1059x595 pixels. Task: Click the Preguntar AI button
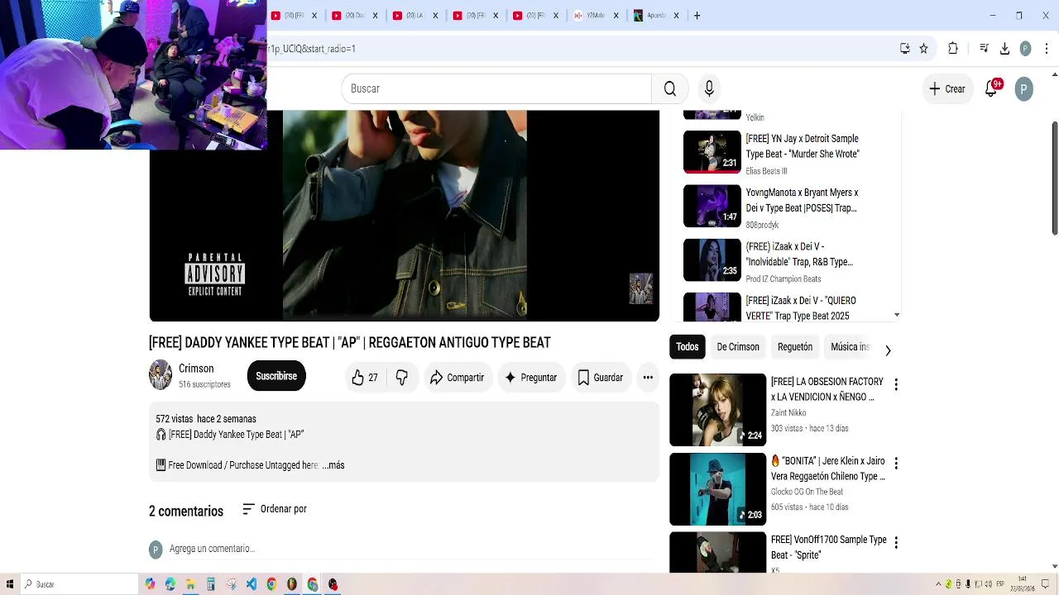[530, 378]
